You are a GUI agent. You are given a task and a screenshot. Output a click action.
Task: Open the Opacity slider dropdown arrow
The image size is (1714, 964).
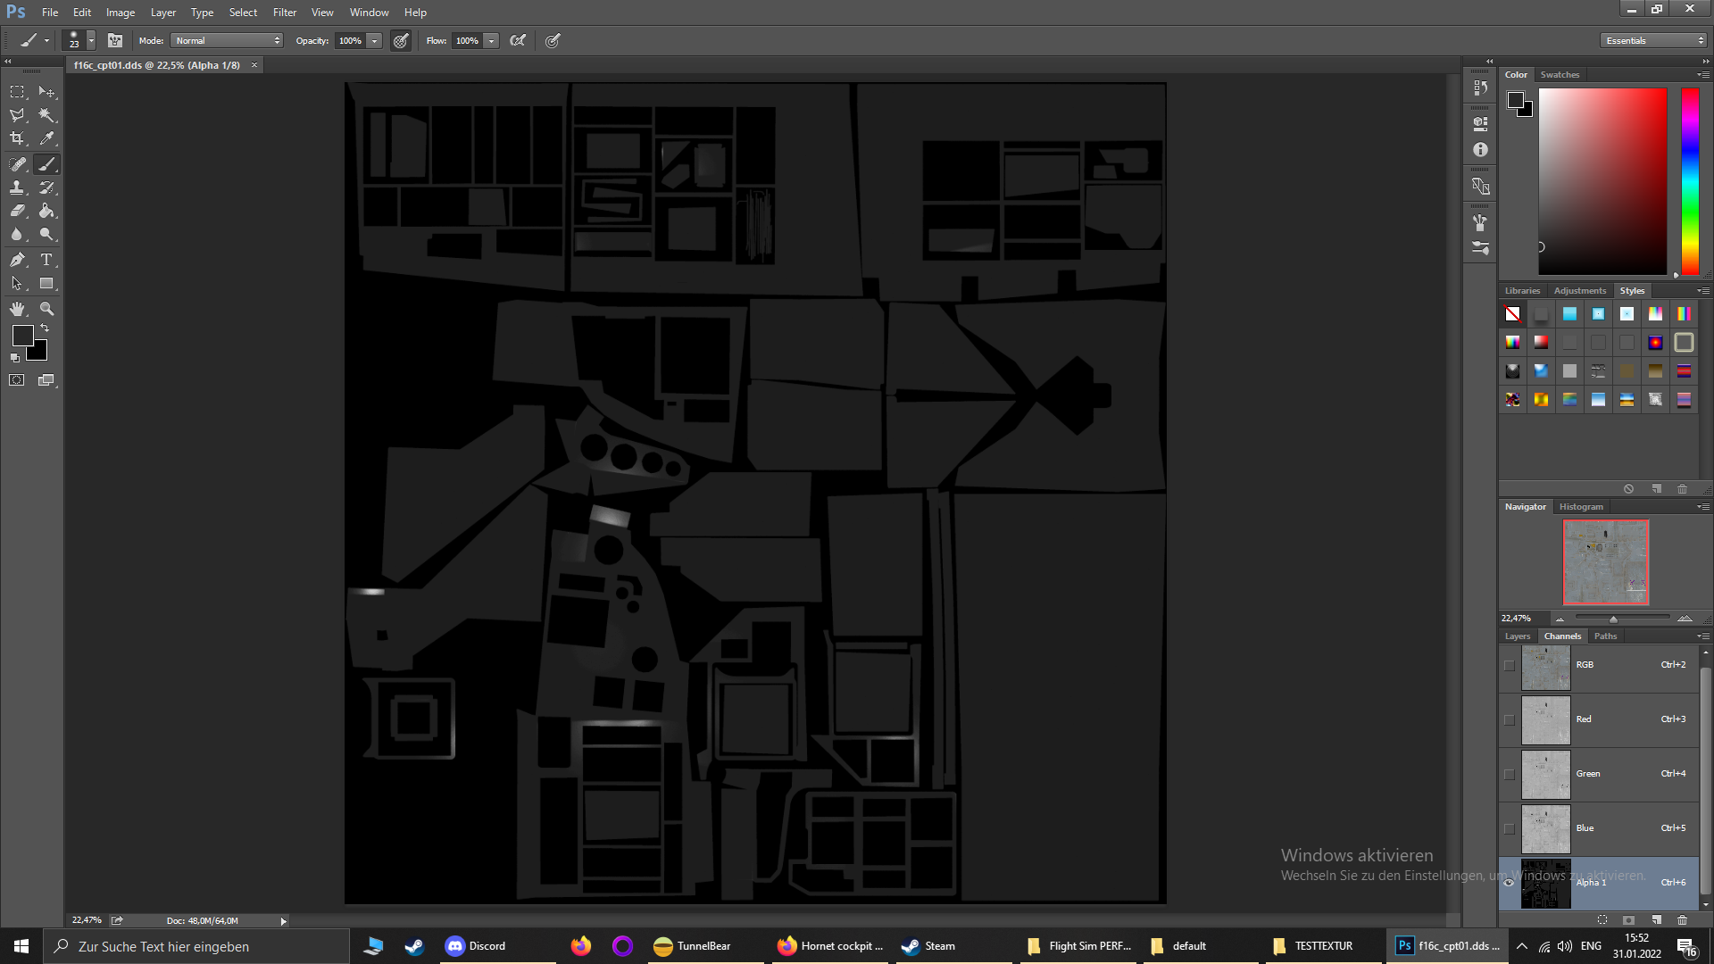point(375,40)
